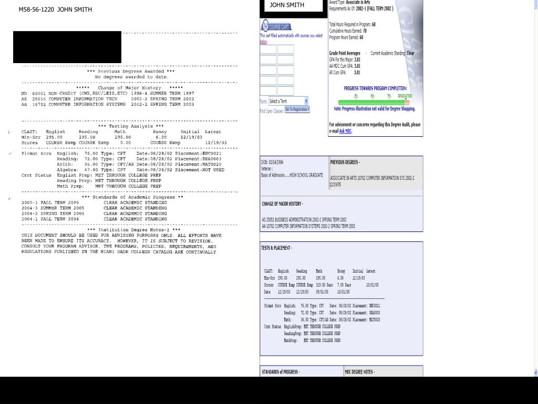Click the GRADUATION marker label on progress bar

pos(405,96)
